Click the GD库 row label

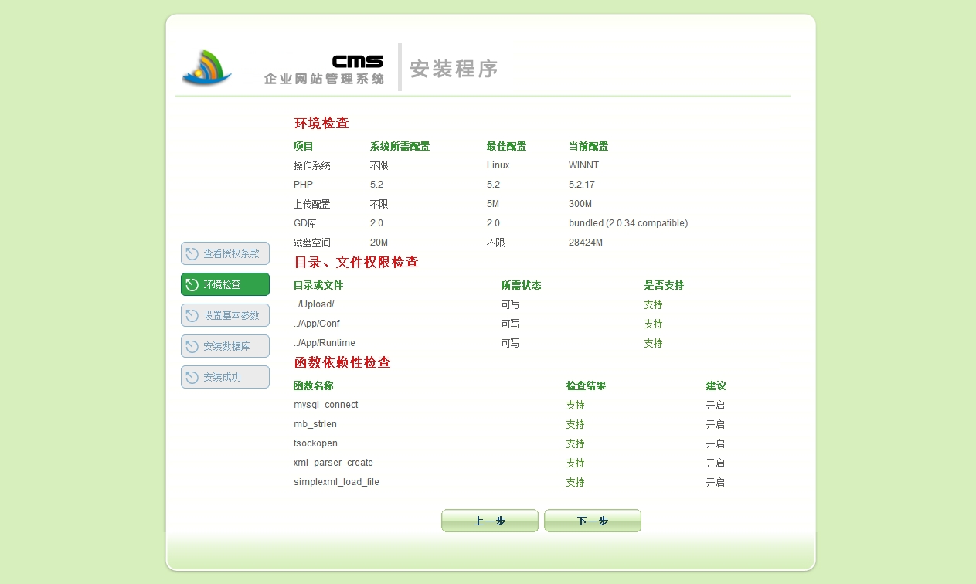(x=305, y=223)
